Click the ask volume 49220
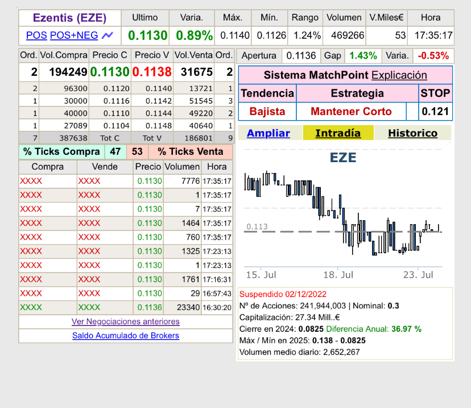The image size is (471, 408). point(201,113)
